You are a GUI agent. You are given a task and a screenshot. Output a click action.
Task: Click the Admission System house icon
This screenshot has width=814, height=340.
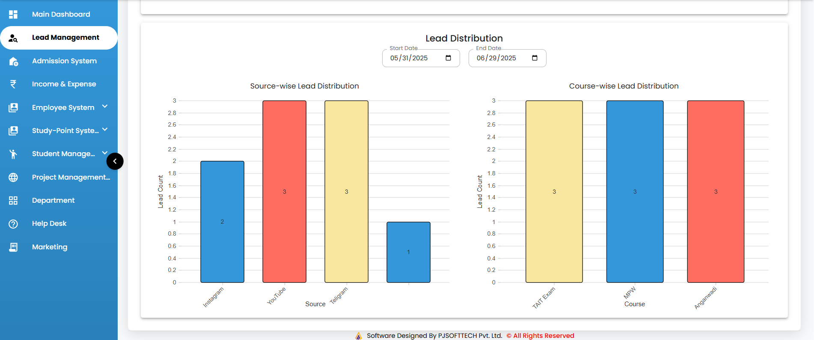click(x=13, y=61)
